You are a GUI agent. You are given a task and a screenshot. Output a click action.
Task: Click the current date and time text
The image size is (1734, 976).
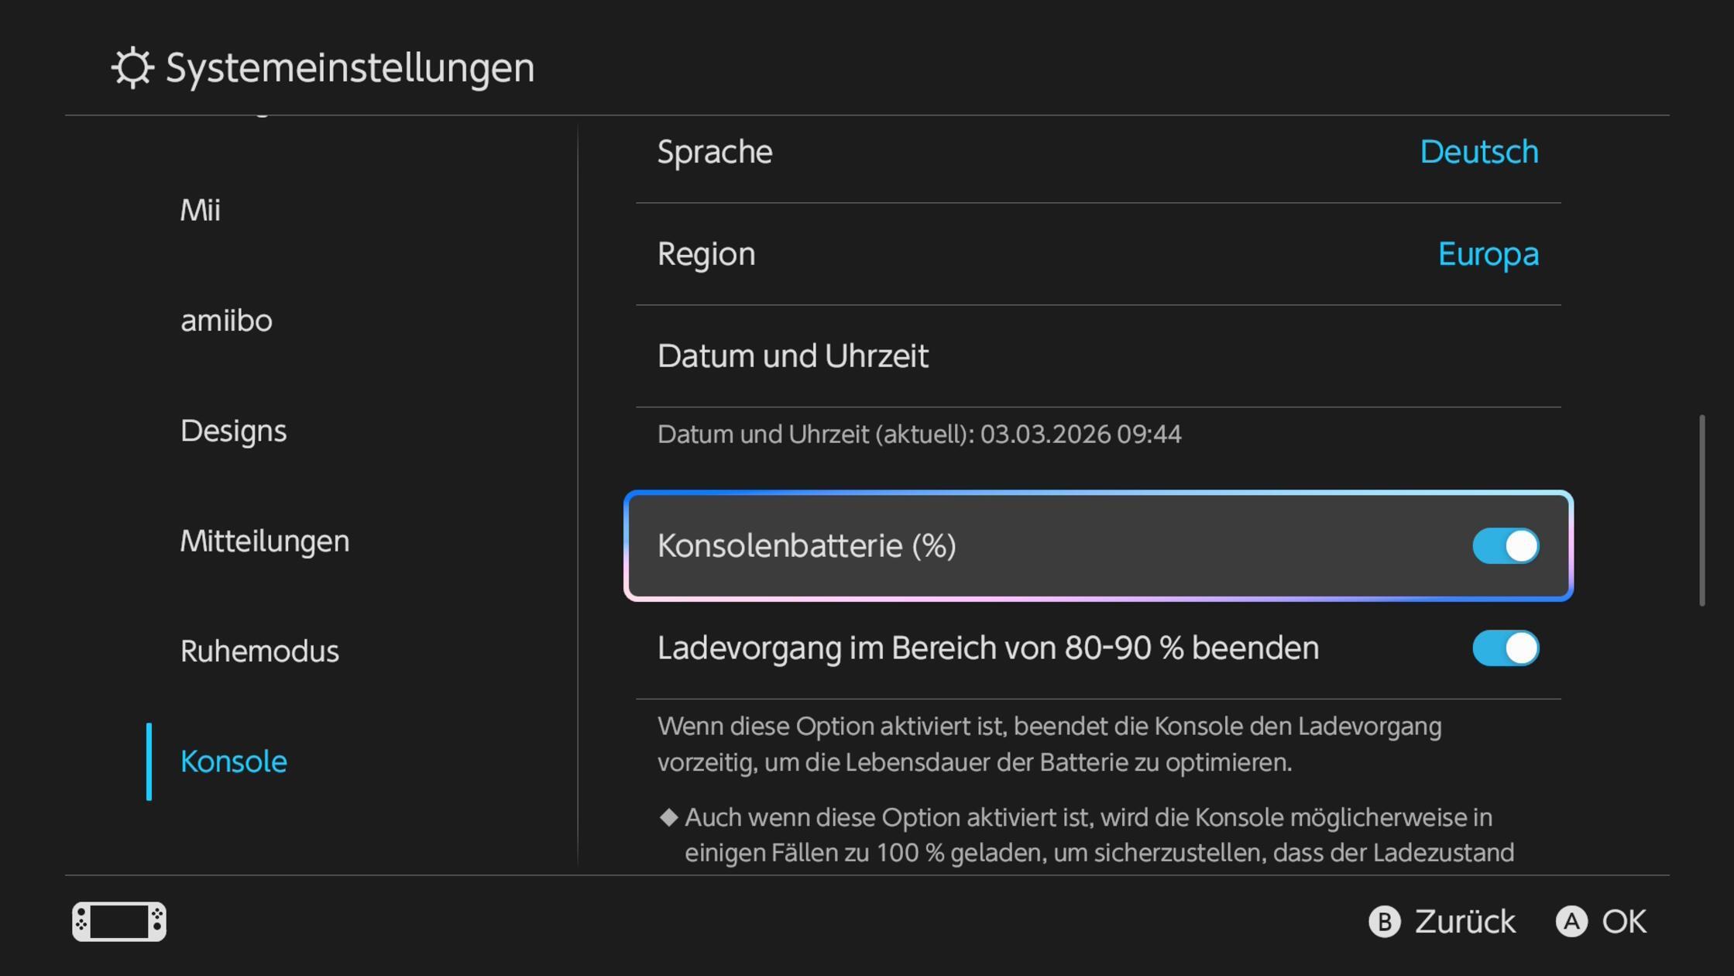(x=919, y=435)
